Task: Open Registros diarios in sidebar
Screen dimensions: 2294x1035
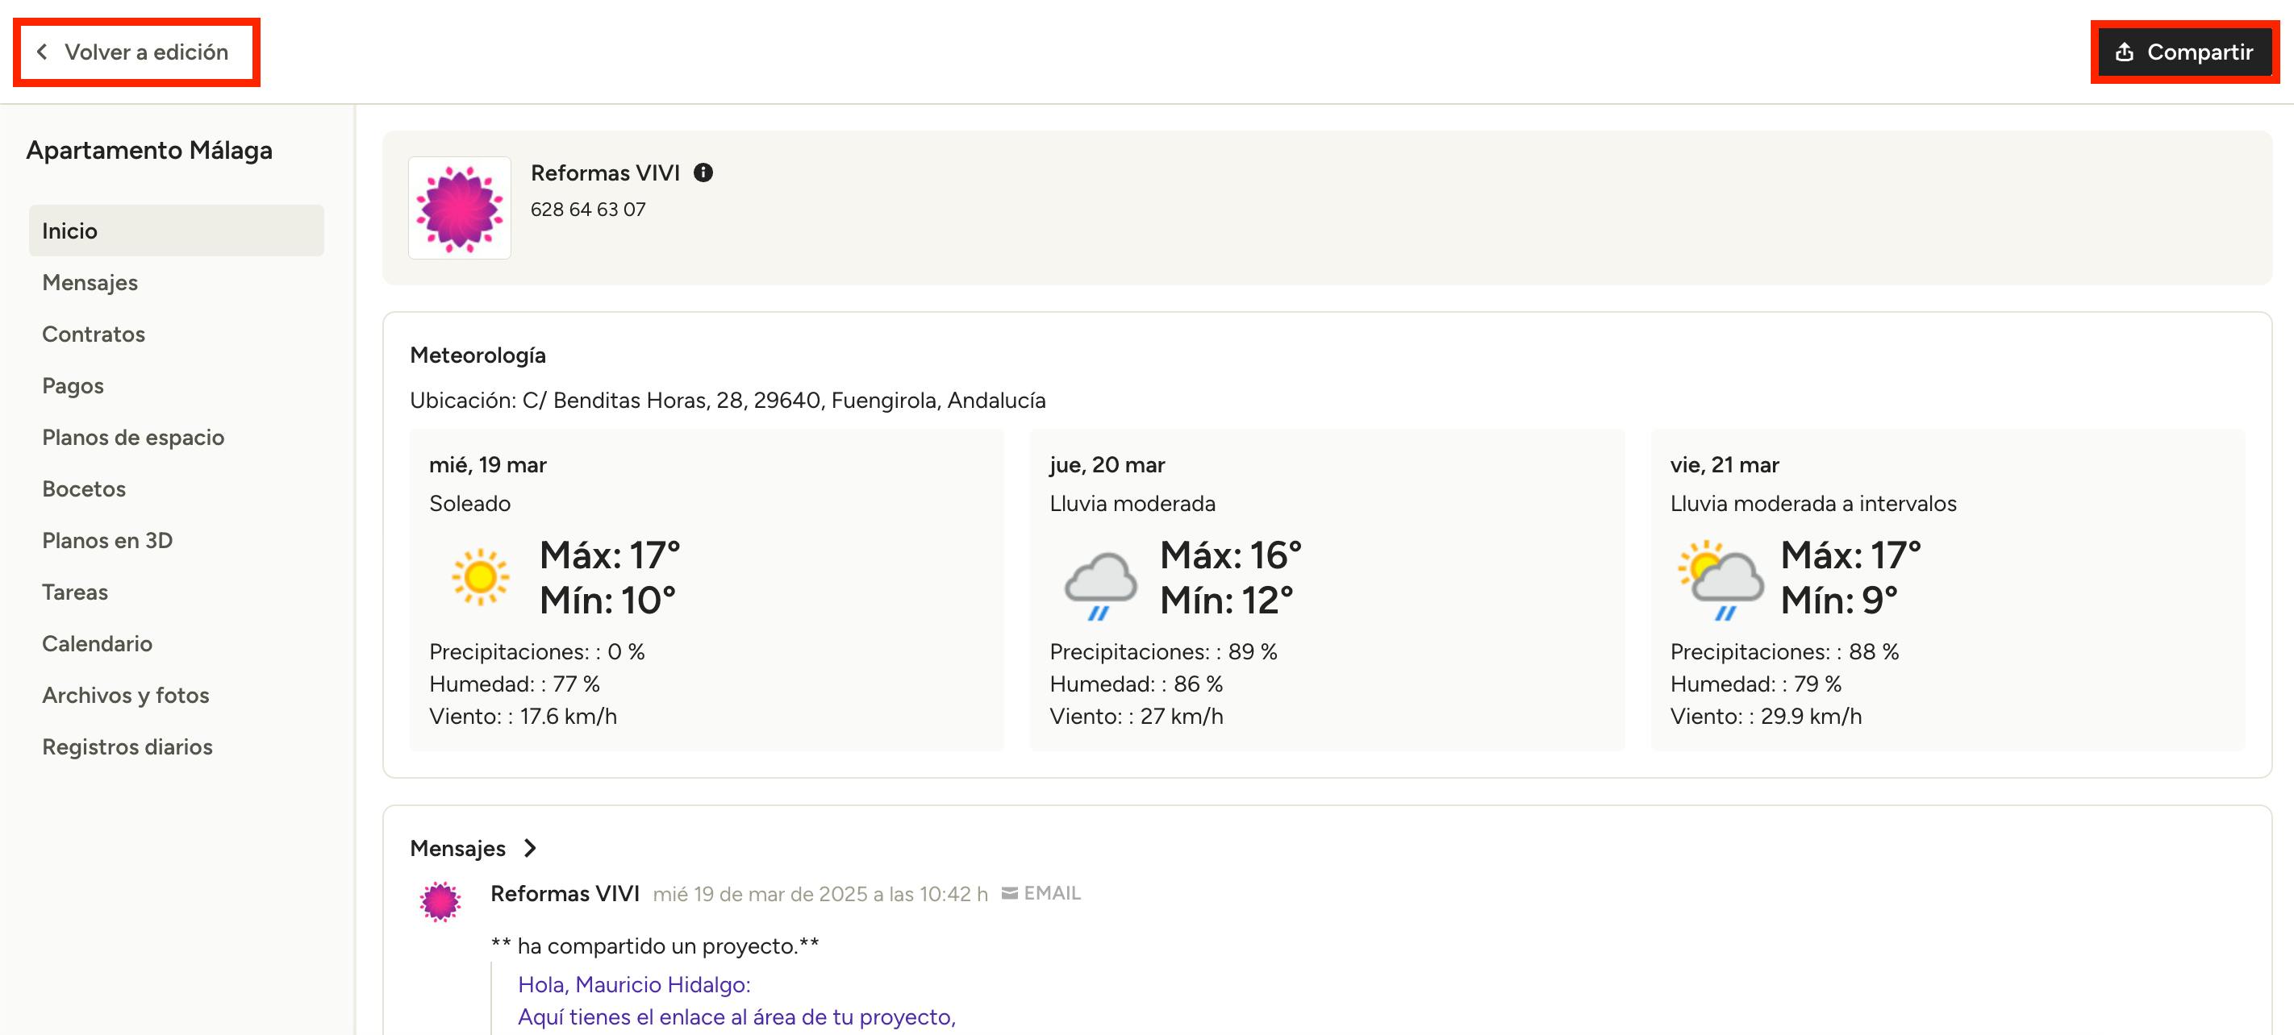Action: 127,746
